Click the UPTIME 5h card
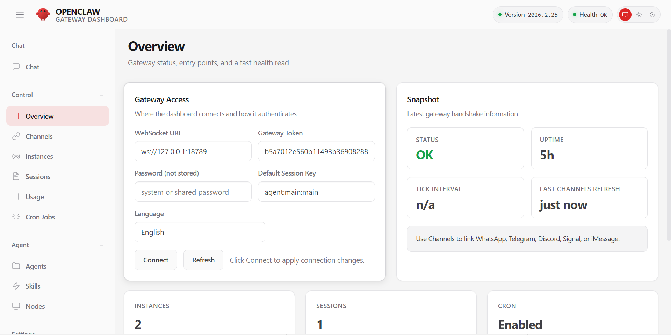Viewport: 671px width, 335px height. [x=589, y=148]
